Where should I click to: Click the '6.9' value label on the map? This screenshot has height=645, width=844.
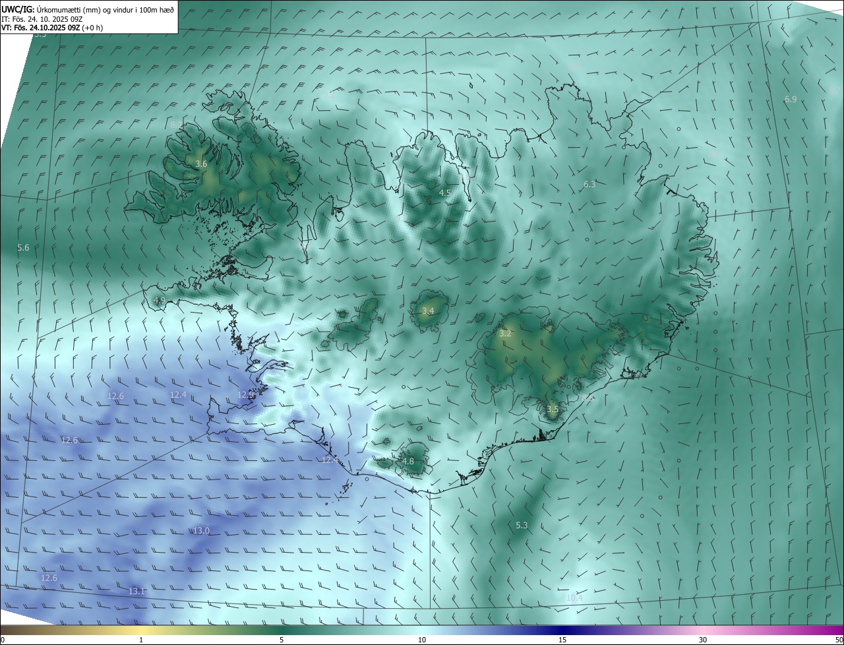(x=791, y=99)
